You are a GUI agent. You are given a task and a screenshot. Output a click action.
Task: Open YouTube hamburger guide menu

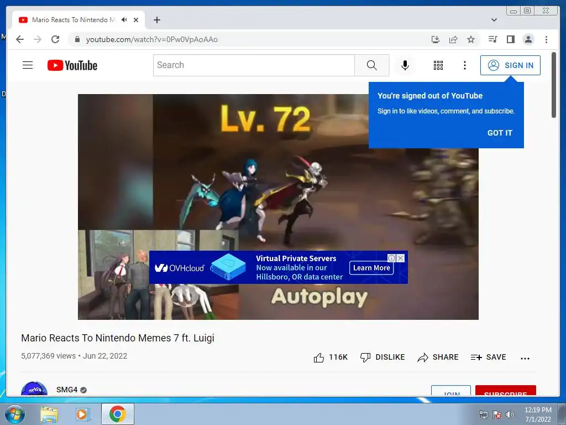28,65
